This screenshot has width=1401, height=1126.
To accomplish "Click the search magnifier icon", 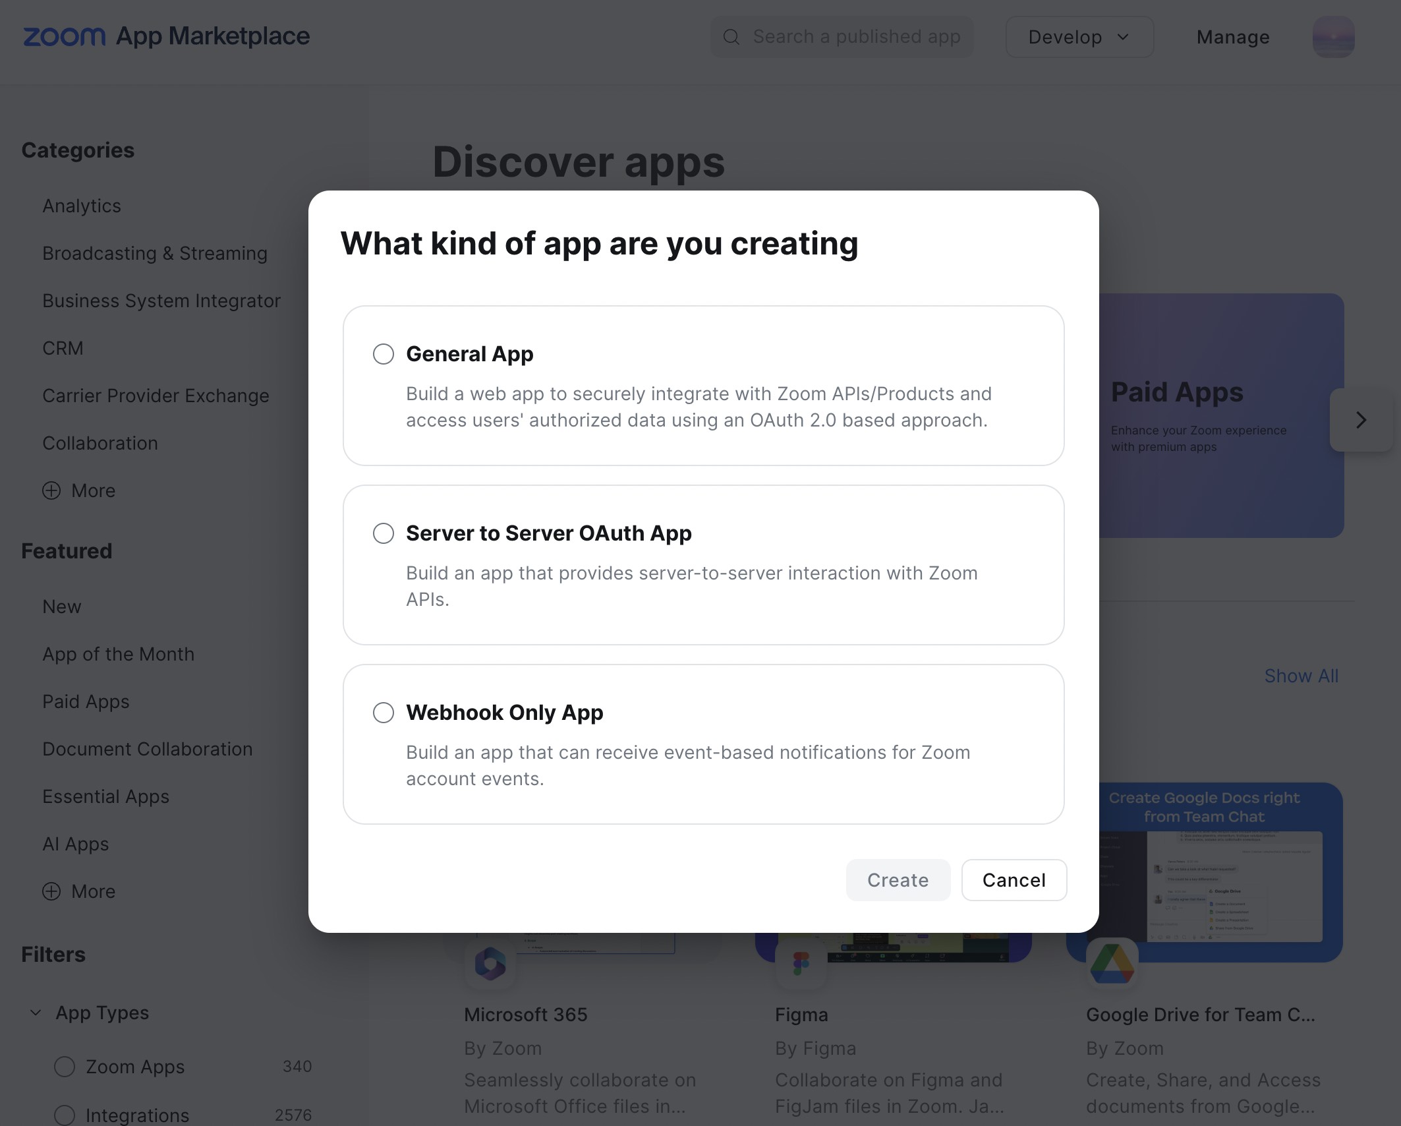I will (x=731, y=37).
